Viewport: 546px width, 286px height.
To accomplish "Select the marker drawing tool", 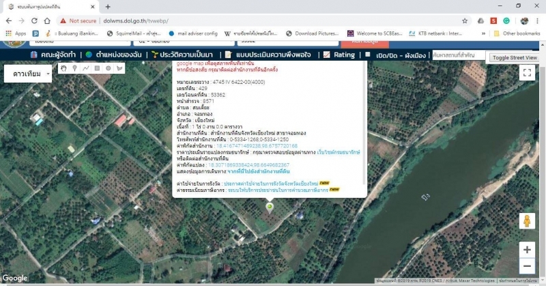I will (x=74, y=68).
